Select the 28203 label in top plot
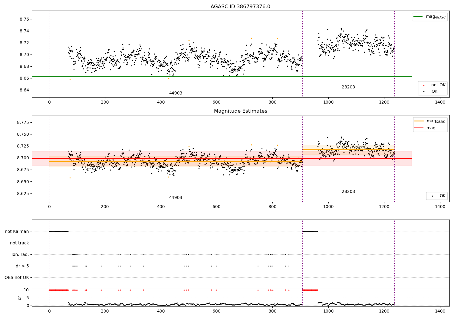Image resolution: width=454 pixels, height=318 pixels. 348,87
